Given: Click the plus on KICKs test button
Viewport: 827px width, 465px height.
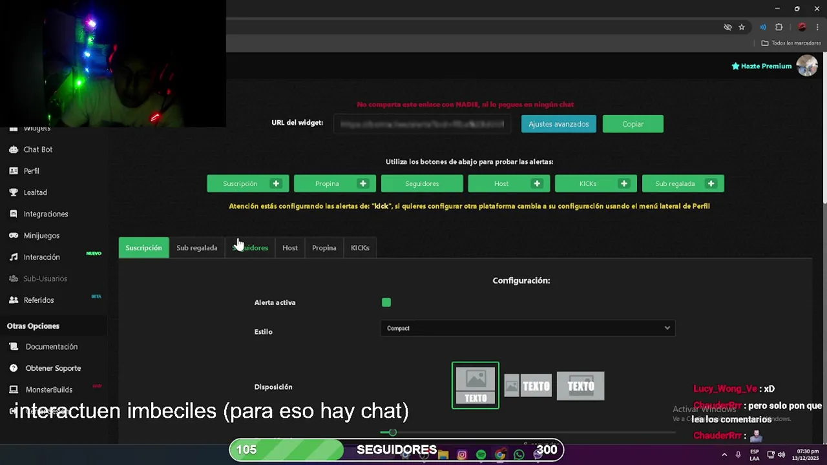Looking at the screenshot, I should coord(624,183).
